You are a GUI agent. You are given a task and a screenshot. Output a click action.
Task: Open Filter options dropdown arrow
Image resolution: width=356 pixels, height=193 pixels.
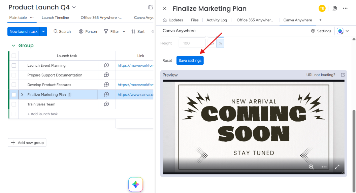(124, 32)
